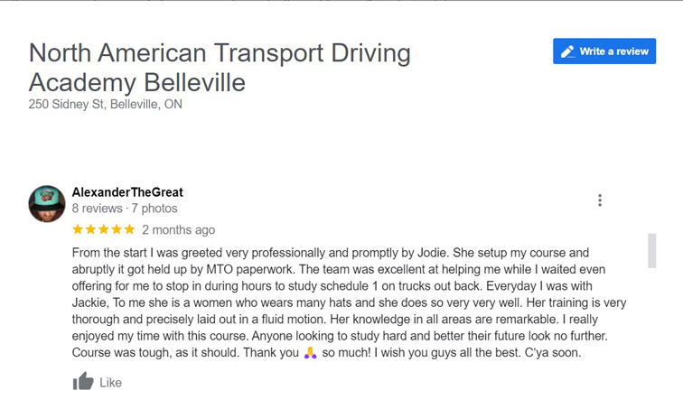Click the thumbs-up icon on the review
The image size is (683, 409).
pos(83,382)
